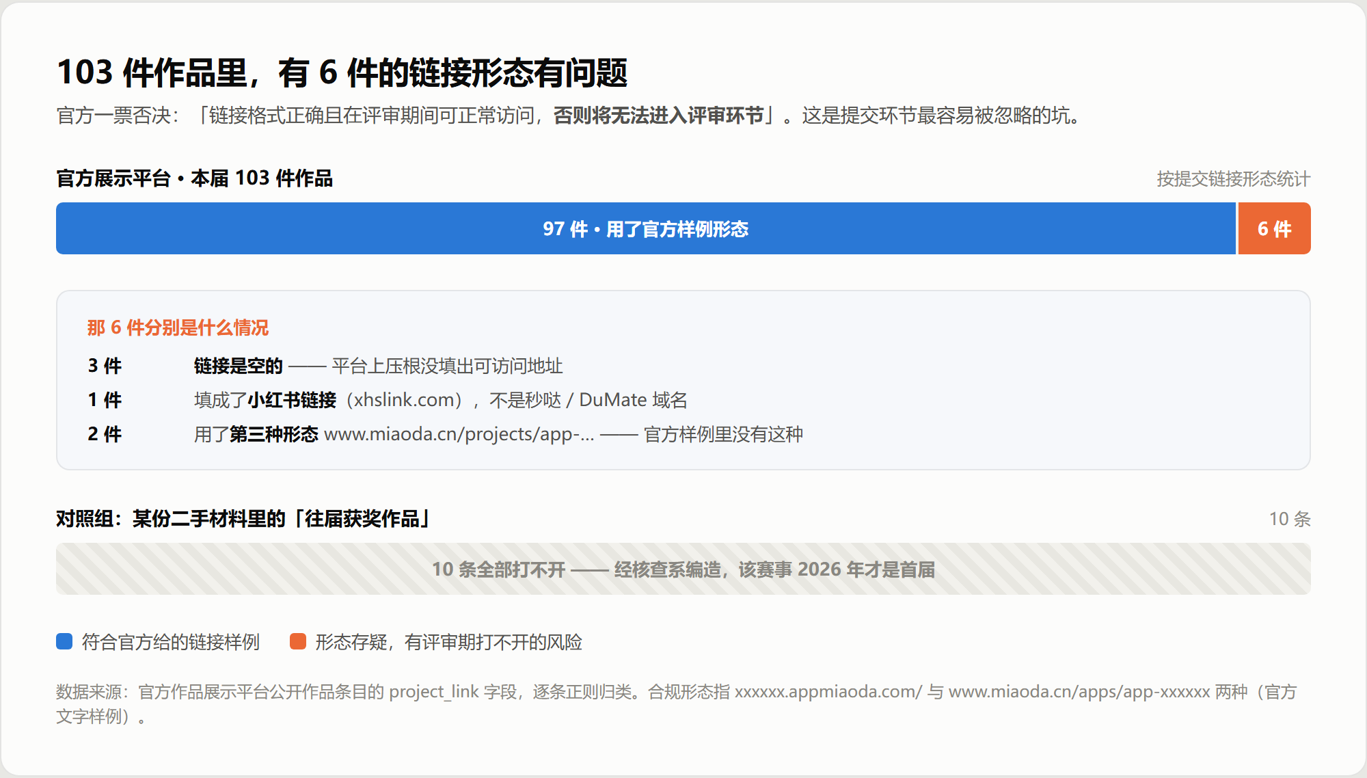
Task: Click bold phrase 否则将无法进入评审环节
Action: pyautogui.click(x=658, y=116)
